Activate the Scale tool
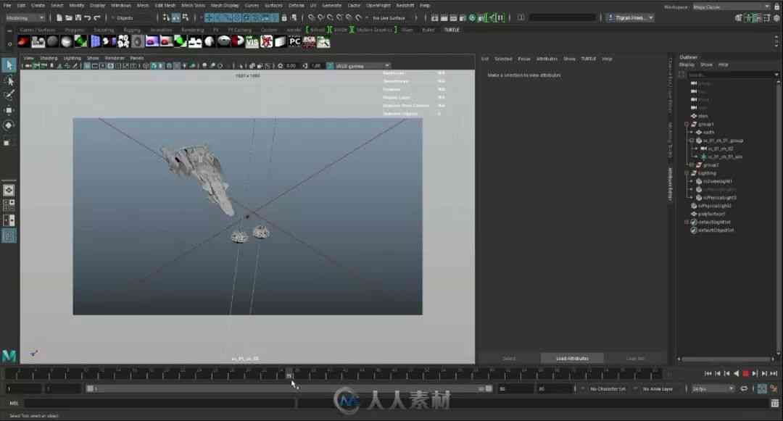Viewport: 783px width, 421px height. [7, 142]
